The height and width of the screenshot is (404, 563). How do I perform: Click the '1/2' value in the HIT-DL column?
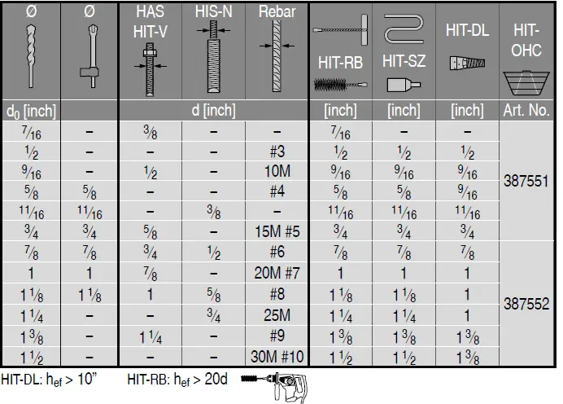coord(467,152)
